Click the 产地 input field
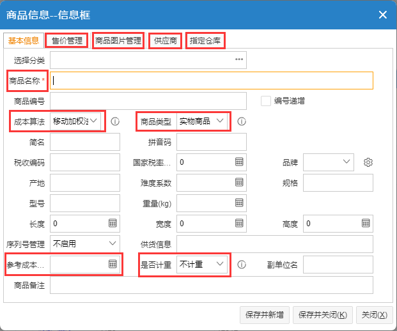Image resolution: width=397 pixels, height=331 pixels. (85, 183)
